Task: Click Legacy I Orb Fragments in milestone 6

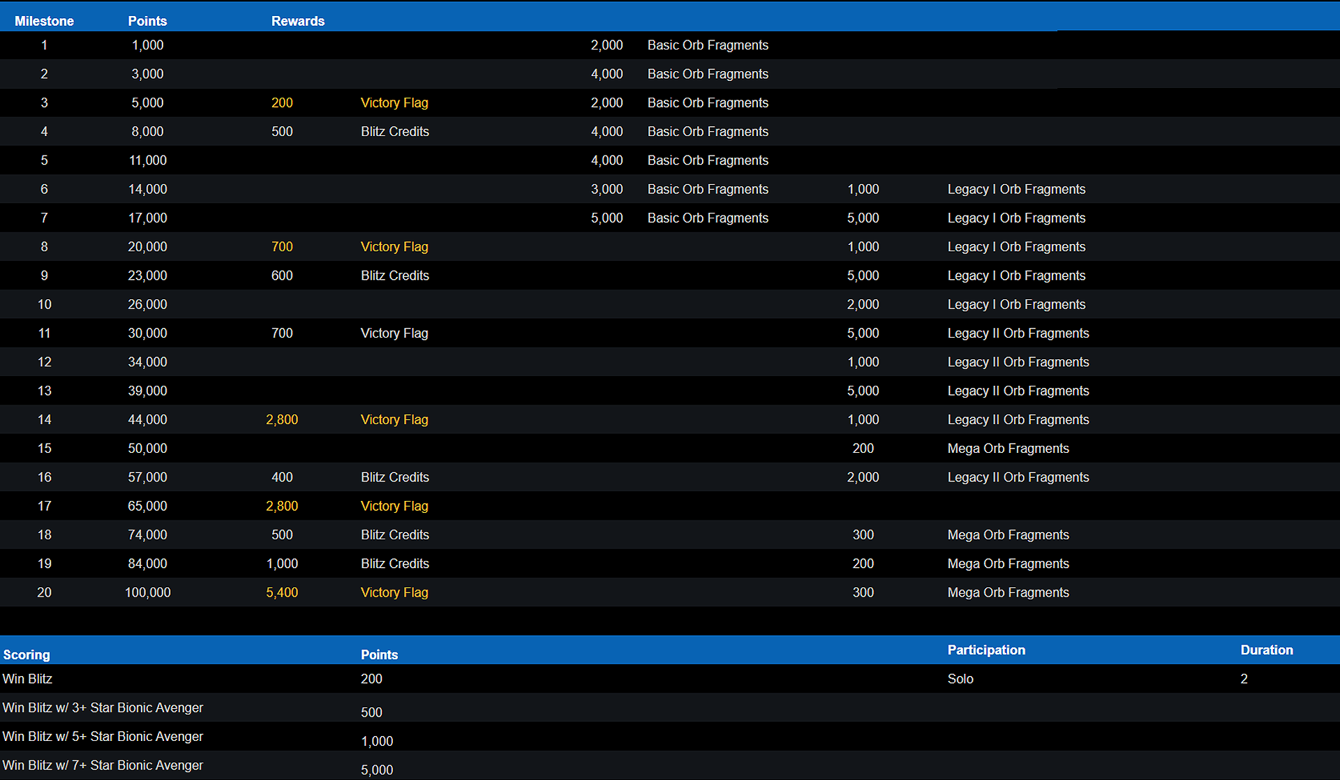Action: point(1016,189)
